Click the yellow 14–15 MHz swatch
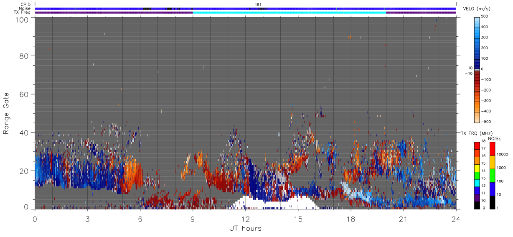513x237 pixels. point(477,167)
